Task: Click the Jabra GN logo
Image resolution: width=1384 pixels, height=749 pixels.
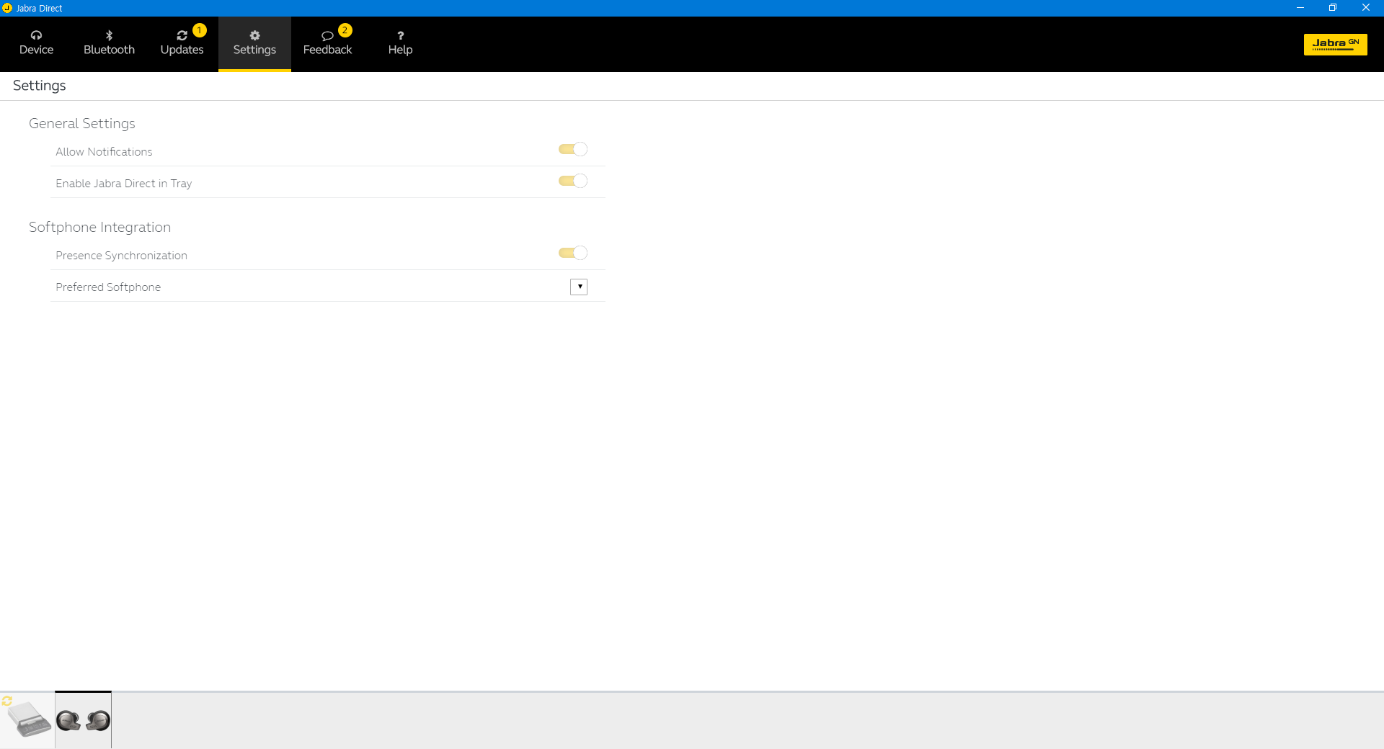Action: [1335, 44]
